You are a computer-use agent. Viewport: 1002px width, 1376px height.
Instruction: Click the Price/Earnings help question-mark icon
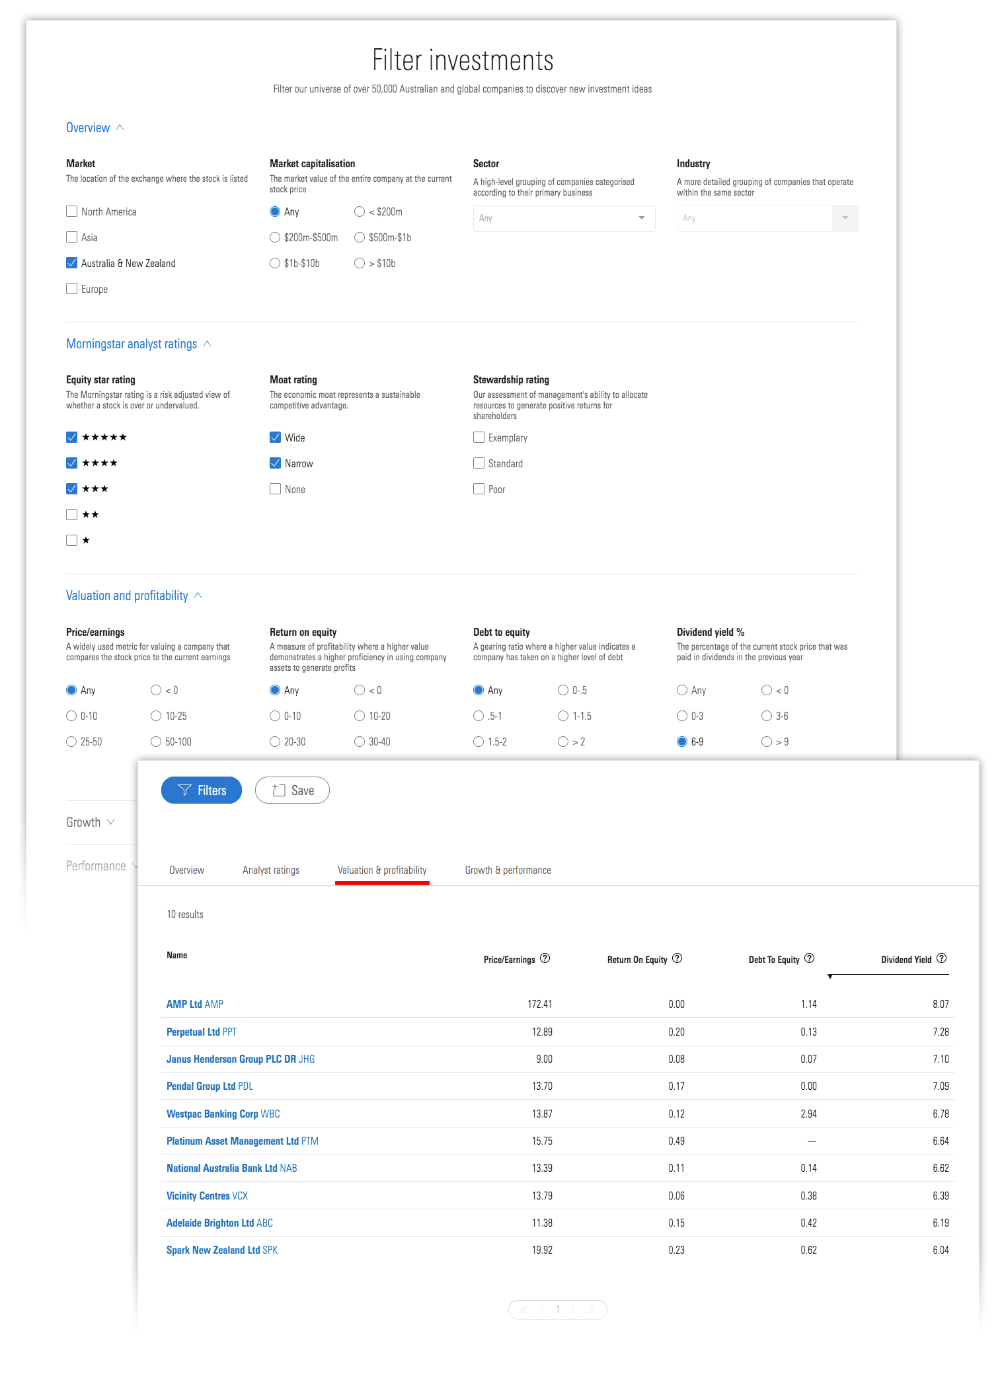[545, 958]
